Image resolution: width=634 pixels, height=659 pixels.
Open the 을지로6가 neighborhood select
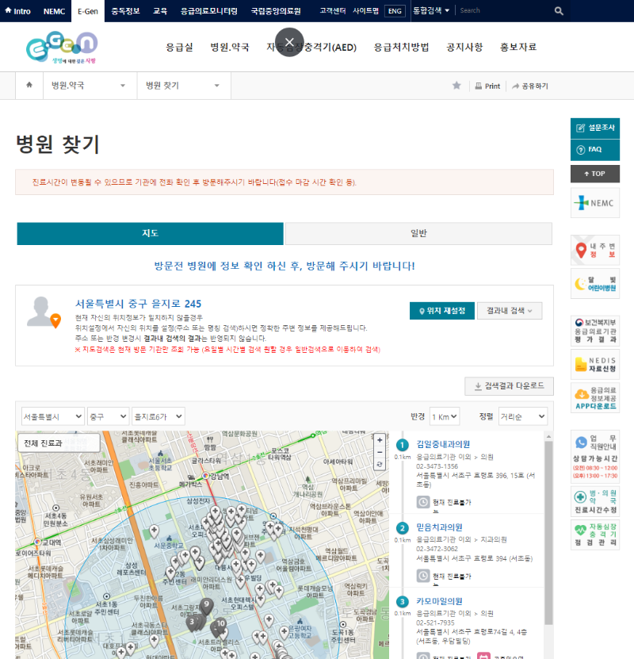[x=158, y=416]
